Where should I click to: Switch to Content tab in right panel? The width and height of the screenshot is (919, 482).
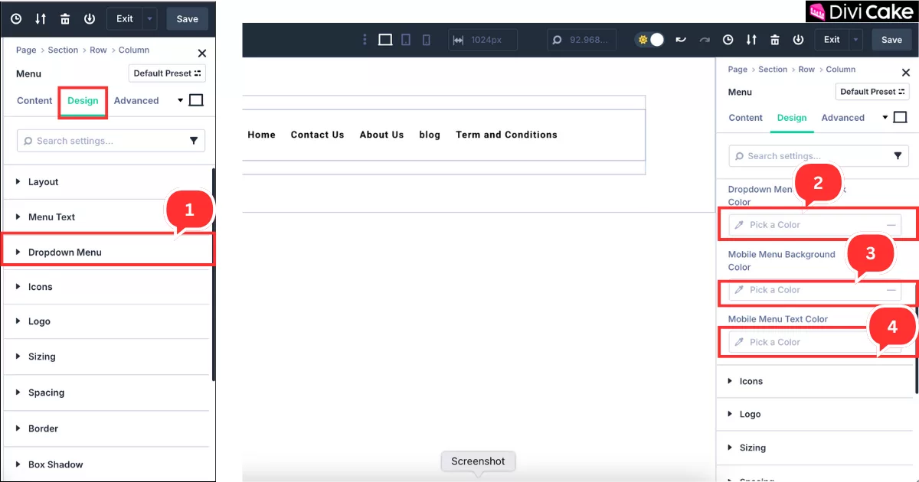click(x=746, y=118)
